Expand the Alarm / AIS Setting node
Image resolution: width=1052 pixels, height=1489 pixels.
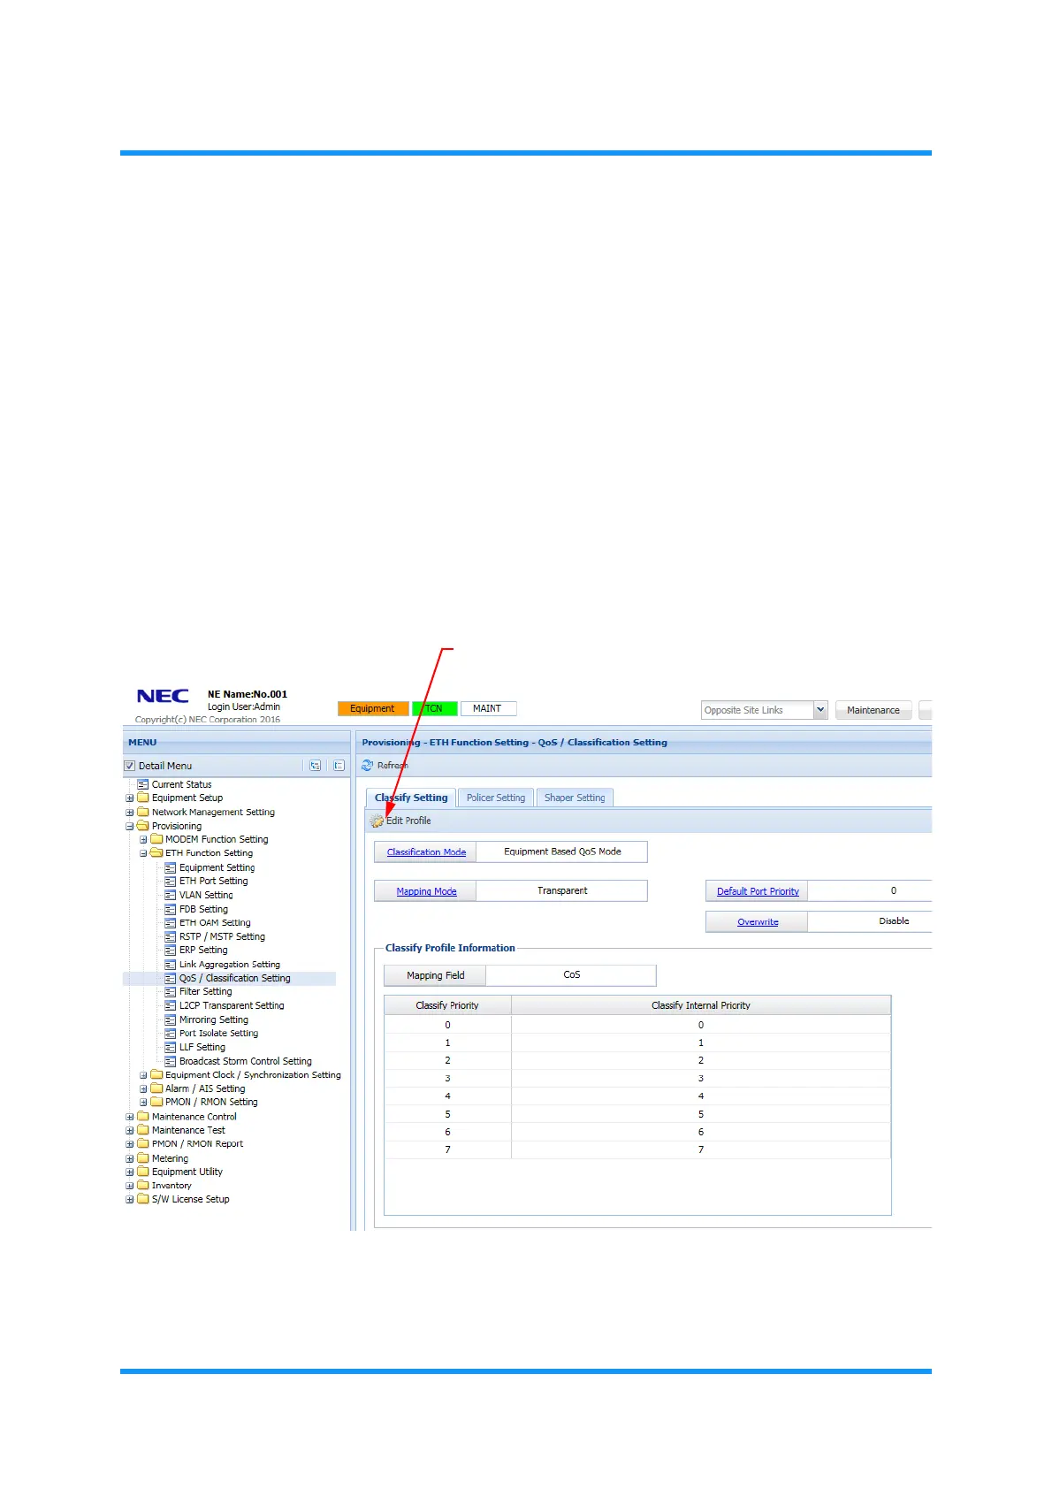(143, 1089)
